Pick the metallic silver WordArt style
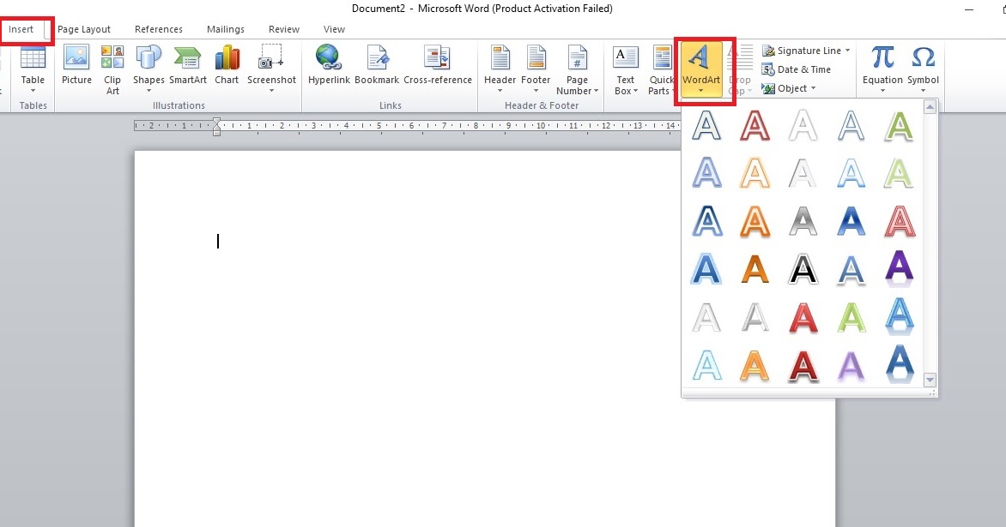1006x527 pixels. tap(803, 221)
